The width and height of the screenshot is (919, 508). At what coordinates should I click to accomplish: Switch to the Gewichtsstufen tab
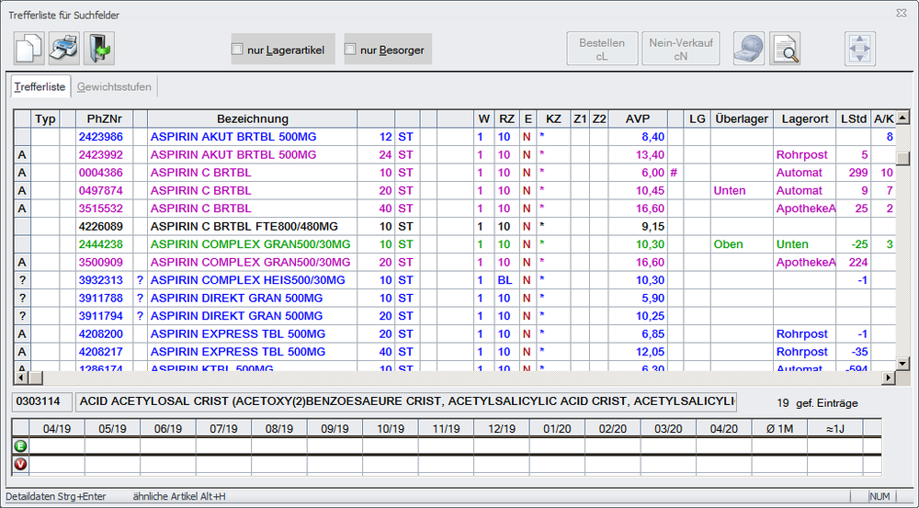(115, 87)
